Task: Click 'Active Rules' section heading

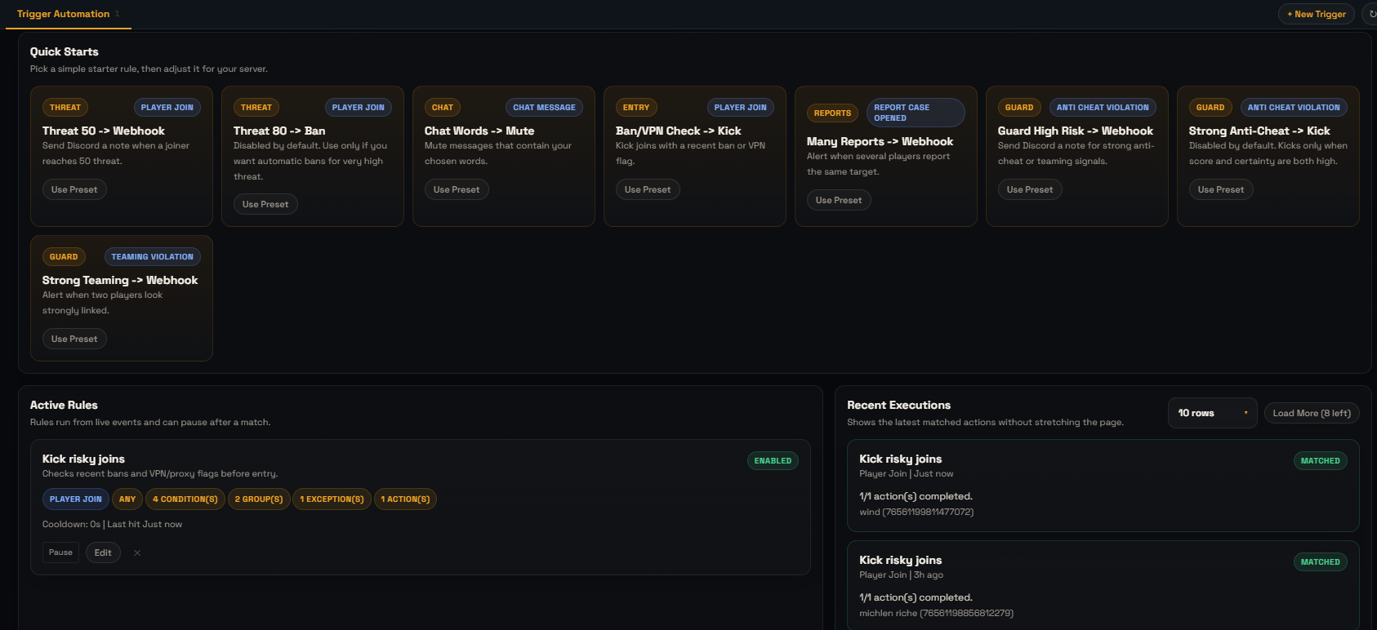Action: (64, 405)
